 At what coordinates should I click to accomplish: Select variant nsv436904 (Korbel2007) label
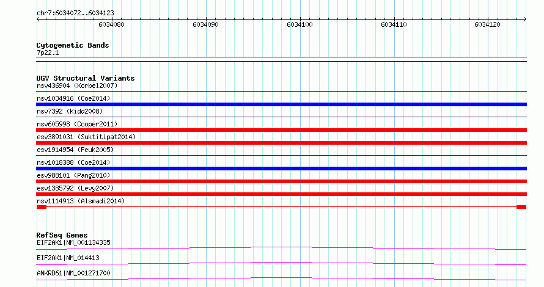(x=77, y=85)
